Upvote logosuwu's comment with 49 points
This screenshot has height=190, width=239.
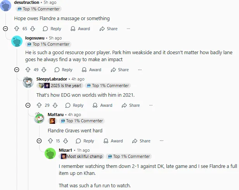coord(28,70)
